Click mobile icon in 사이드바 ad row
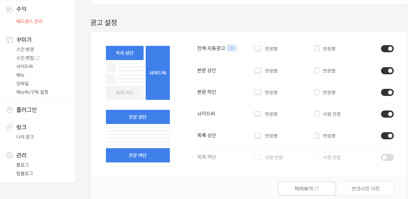Screen dimensions: 408x199 (317, 114)
